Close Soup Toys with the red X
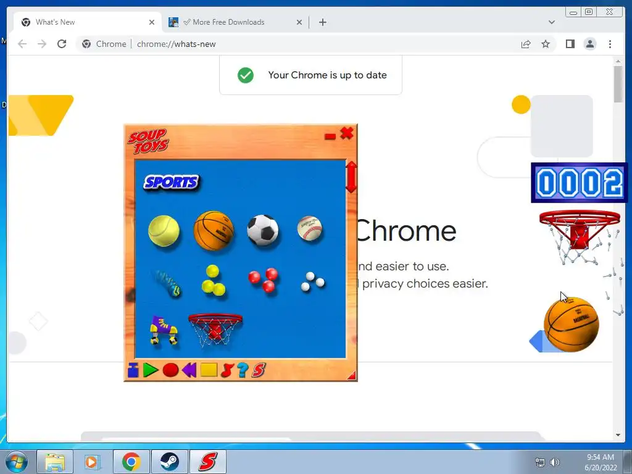This screenshot has height=474, width=632. (x=347, y=133)
